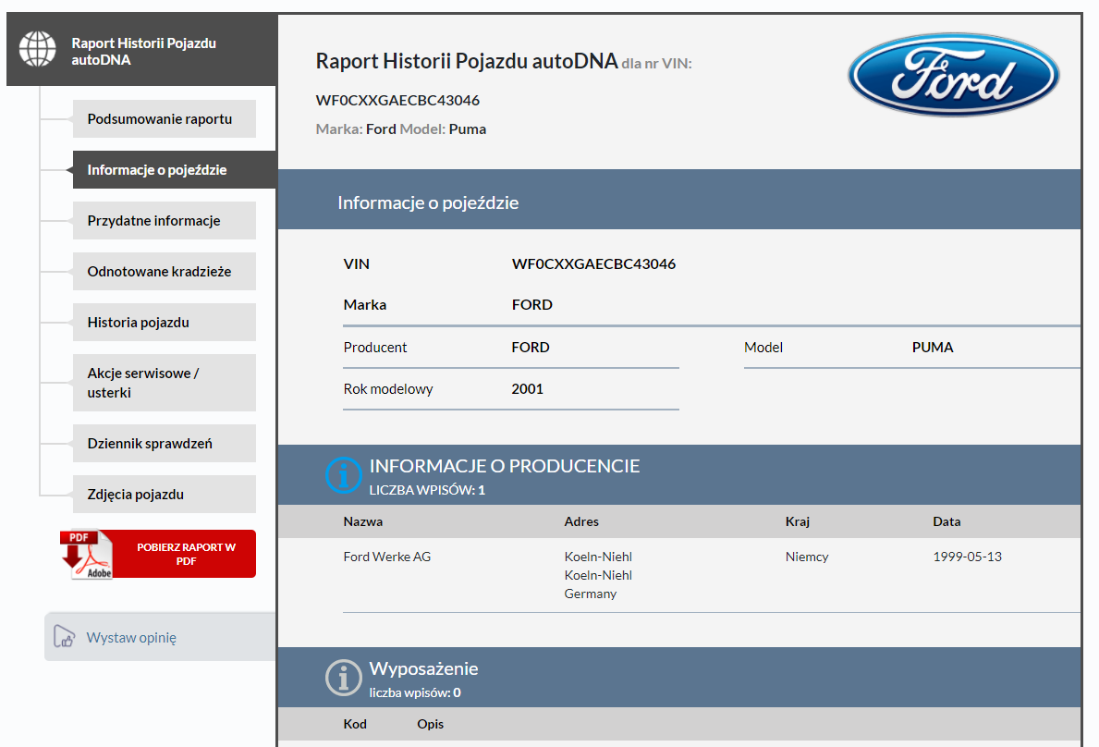Click the Producent label
This screenshot has width=1099, height=747.
(375, 348)
